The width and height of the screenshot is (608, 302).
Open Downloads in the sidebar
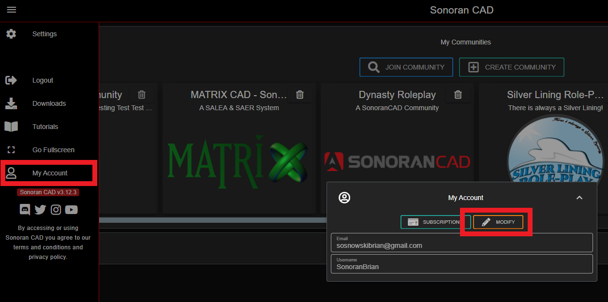(49, 103)
